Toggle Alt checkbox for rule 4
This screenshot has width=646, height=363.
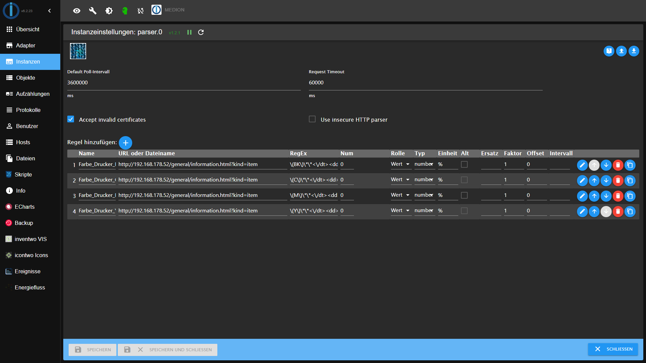(464, 211)
